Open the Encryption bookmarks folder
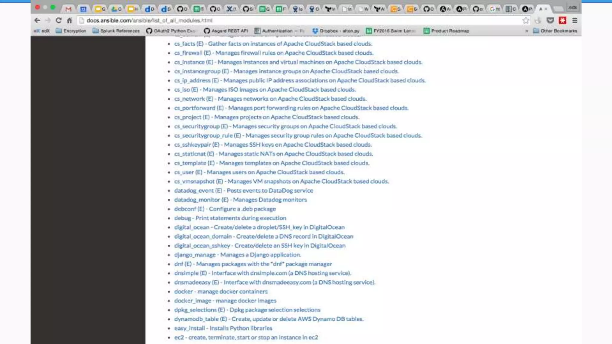 [x=71, y=31]
